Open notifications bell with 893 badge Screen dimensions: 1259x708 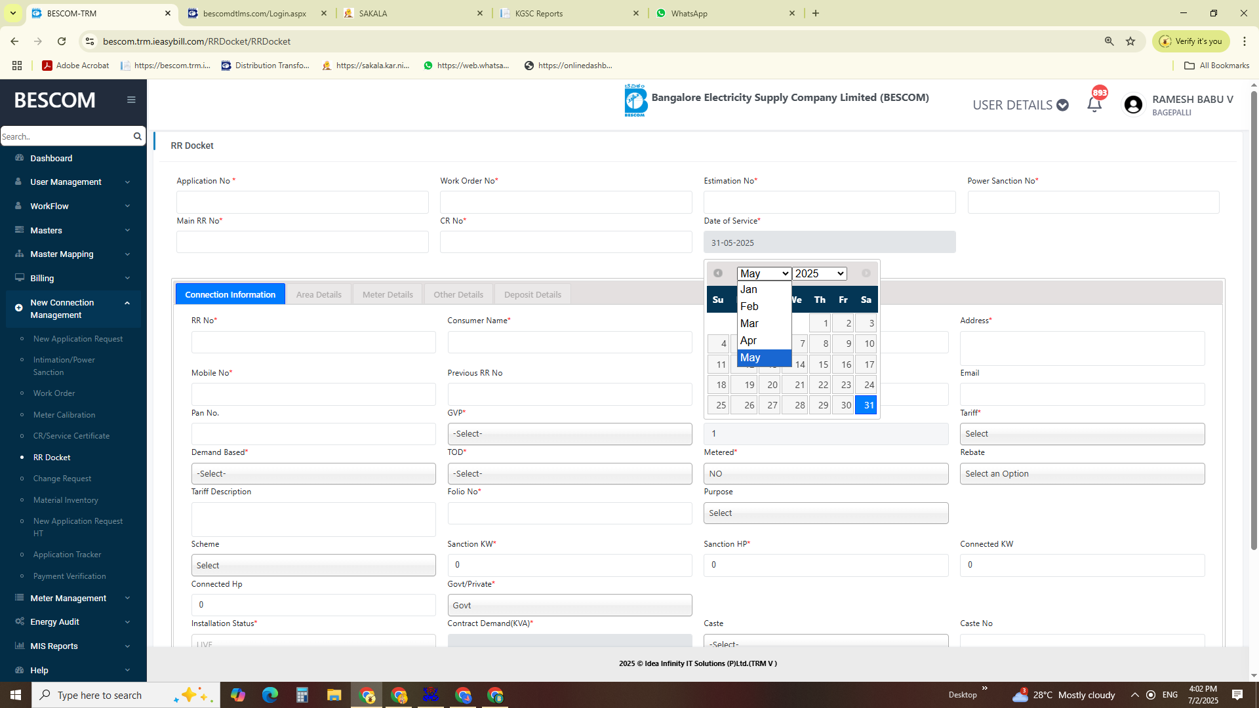[x=1094, y=104]
